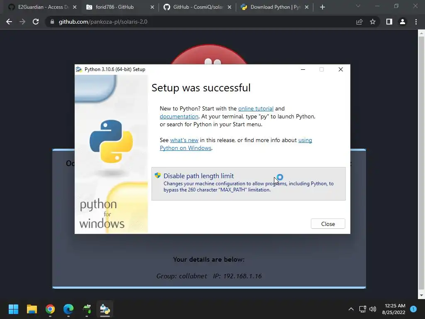Show hidden system tray icons
Viewport: 425px width, 319px height.
[x=351, y=309]
